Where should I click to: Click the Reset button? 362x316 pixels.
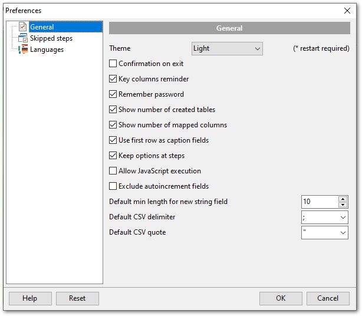(x=77, y=298)
